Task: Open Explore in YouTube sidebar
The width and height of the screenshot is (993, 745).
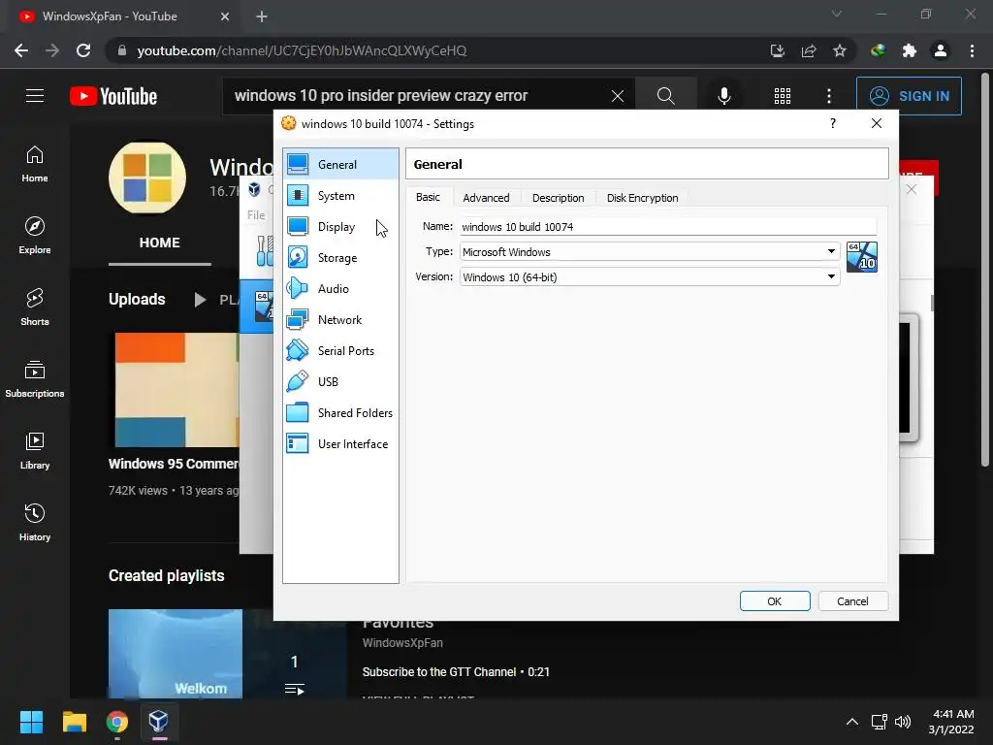Action: [x=35, y=236]
